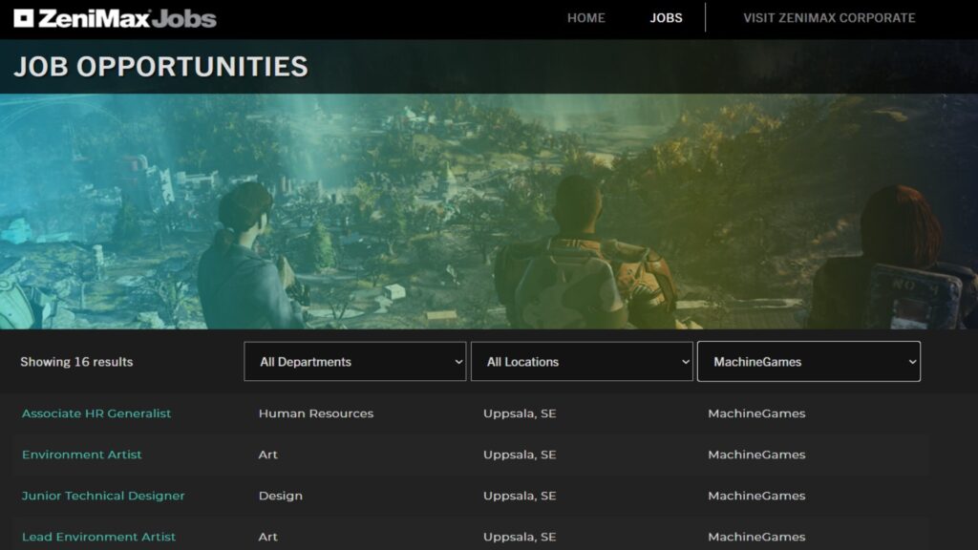Click 'Uppsala, SE' in Lead Environment Artist row

click(x=520, y=537)
